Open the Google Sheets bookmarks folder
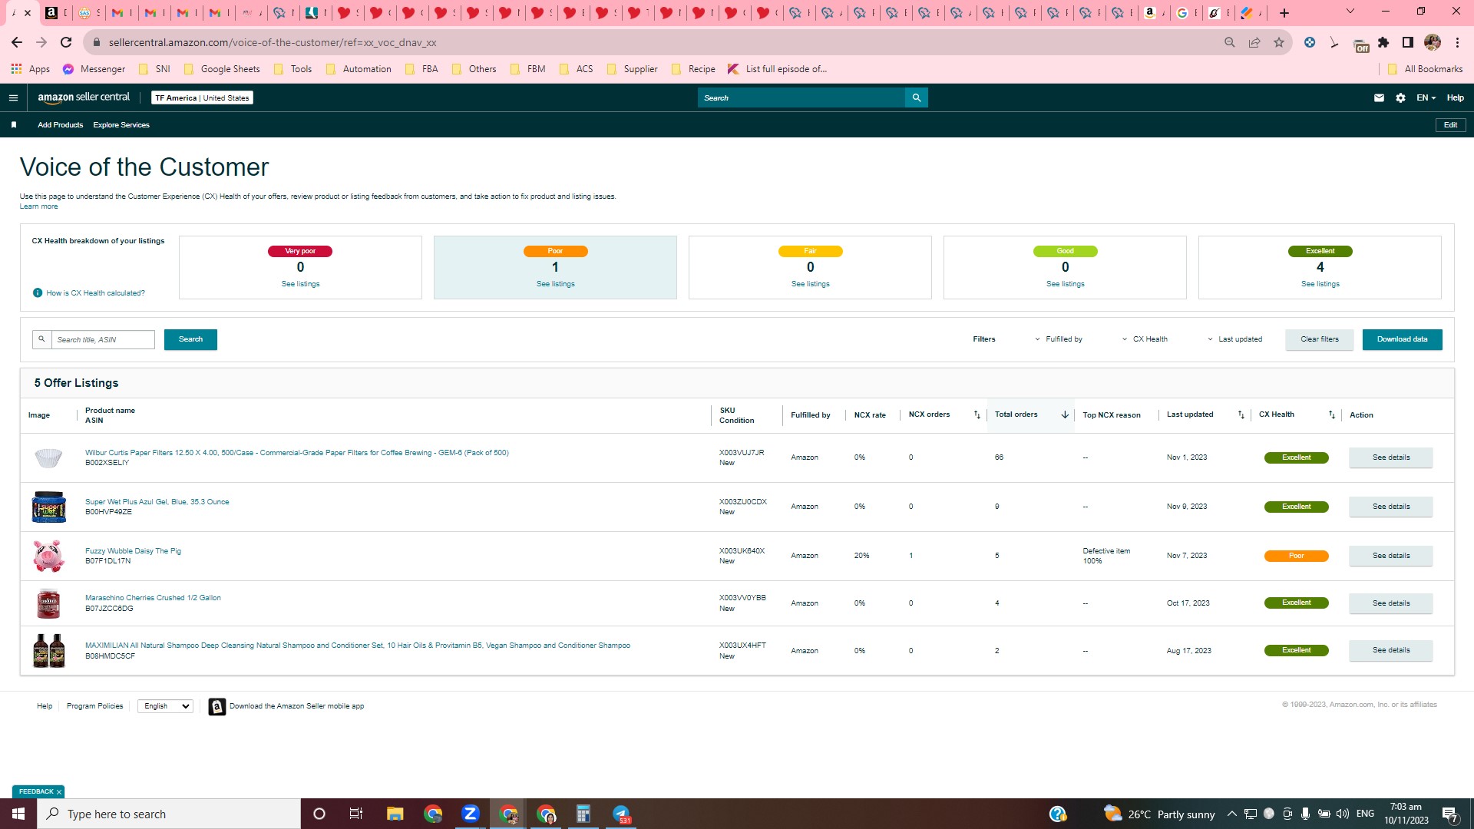 coord(221,69)
